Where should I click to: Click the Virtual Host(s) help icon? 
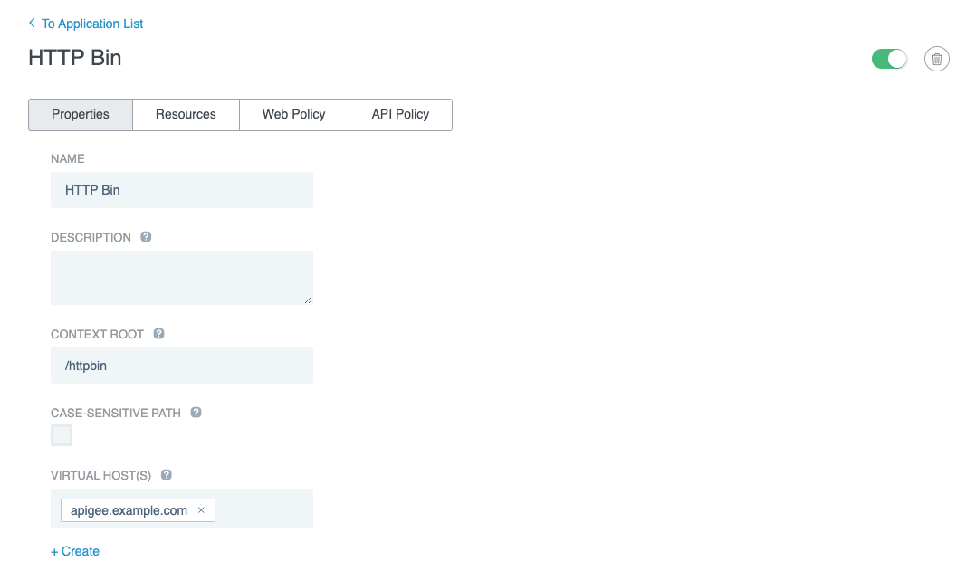click(x=165, y=475)
